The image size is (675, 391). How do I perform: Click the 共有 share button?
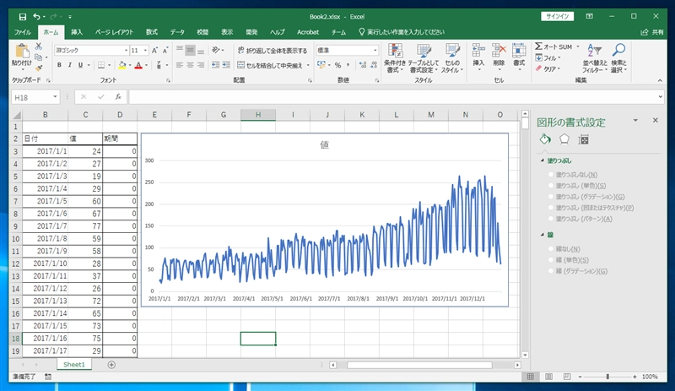coord(652,32)
